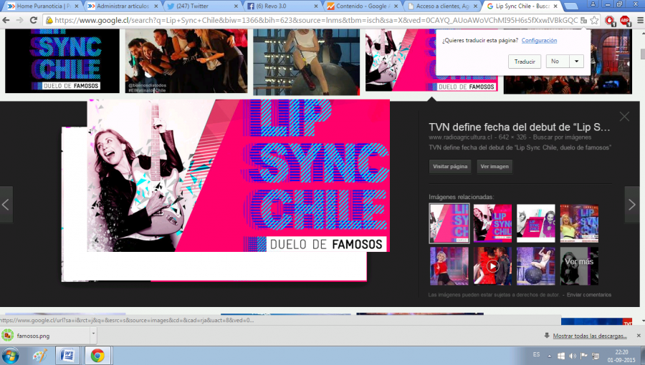This screenshot has height=365, width=645.
Task: Open Mostrar todas las descargas link
Action: click(590, 336)
